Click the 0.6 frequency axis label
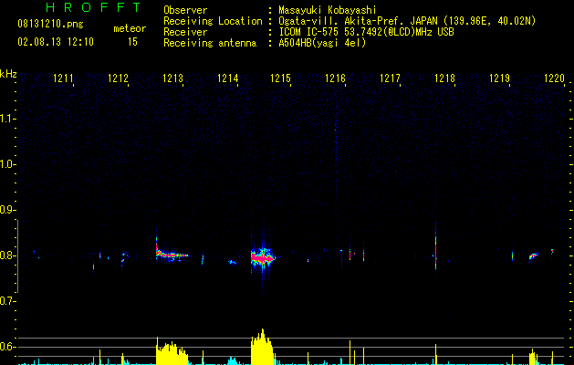This screenshot has height=365, width=574. click(x=8, y=347)
